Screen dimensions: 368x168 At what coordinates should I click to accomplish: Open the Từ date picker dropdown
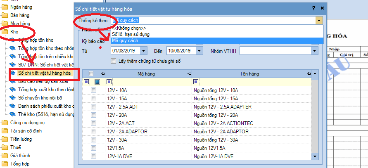tap(143, 51)
